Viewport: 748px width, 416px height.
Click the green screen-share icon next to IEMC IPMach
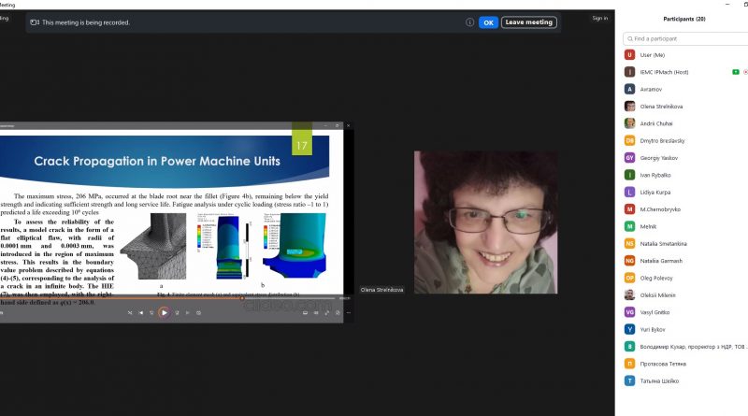(x=736, y=71)
